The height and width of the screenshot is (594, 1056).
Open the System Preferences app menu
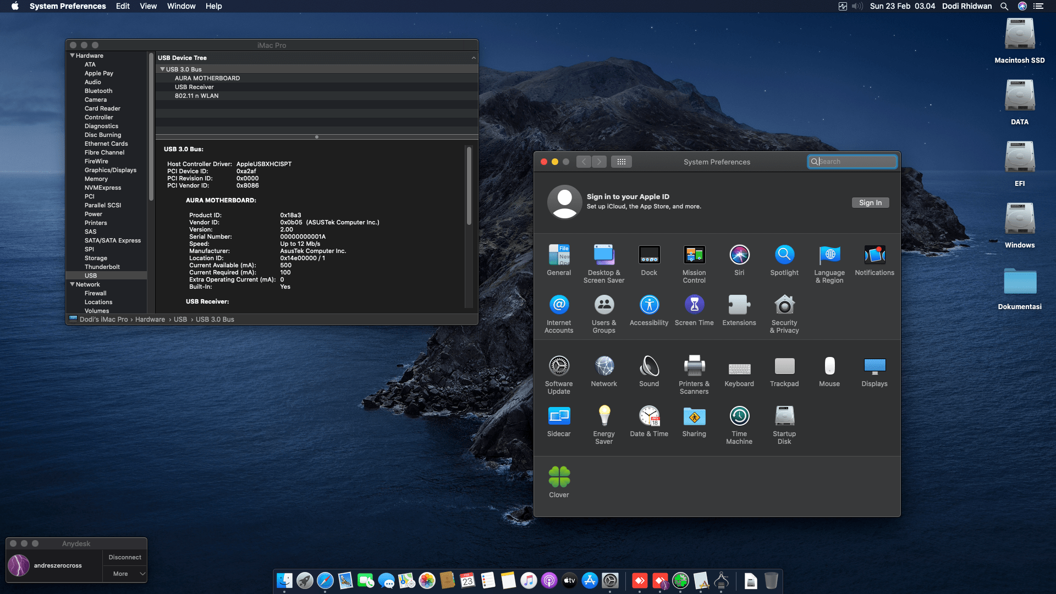(x=68, y=6)
